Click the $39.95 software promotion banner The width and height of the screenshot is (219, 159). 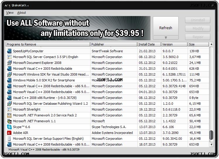click(77, 28)
